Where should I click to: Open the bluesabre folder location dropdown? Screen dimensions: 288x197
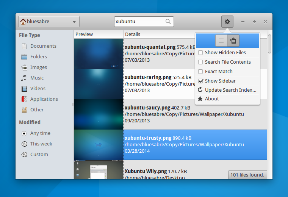pos(49,22)
